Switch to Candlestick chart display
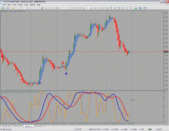 [111, 8]
